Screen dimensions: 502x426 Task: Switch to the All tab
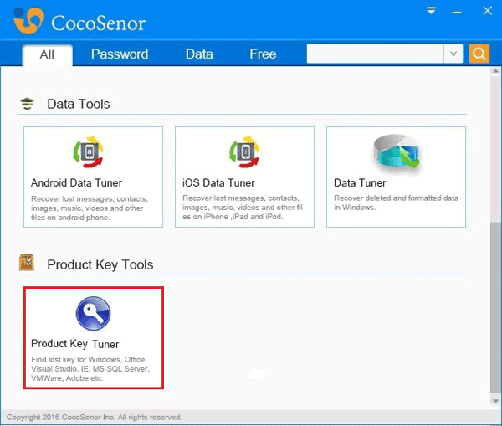coord(47,54)
